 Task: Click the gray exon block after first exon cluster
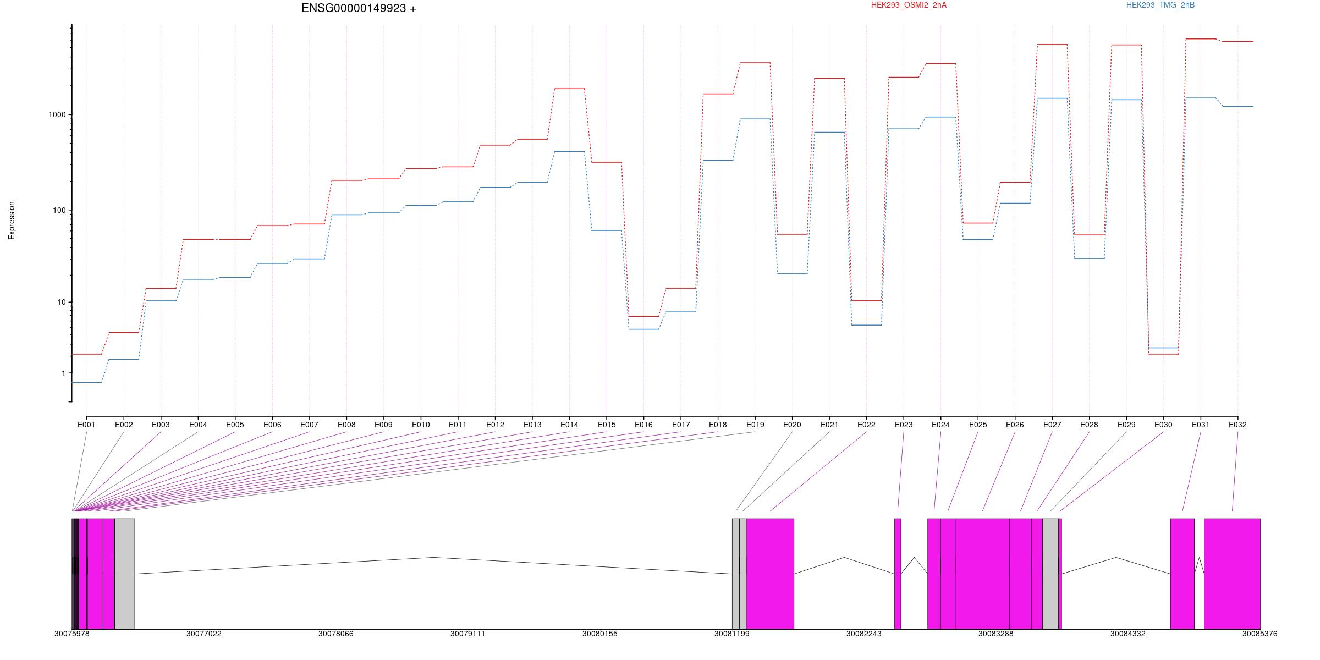point(125,574)
